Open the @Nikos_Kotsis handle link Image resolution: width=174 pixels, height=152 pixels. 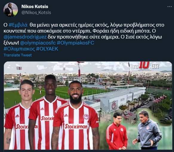(x=36, y=13)
